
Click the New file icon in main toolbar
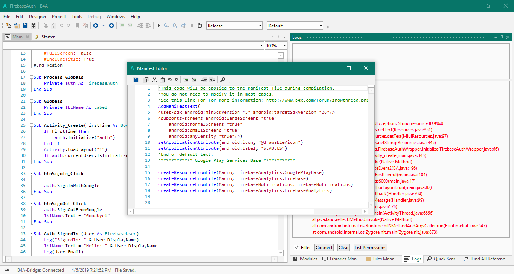[8, 26]
